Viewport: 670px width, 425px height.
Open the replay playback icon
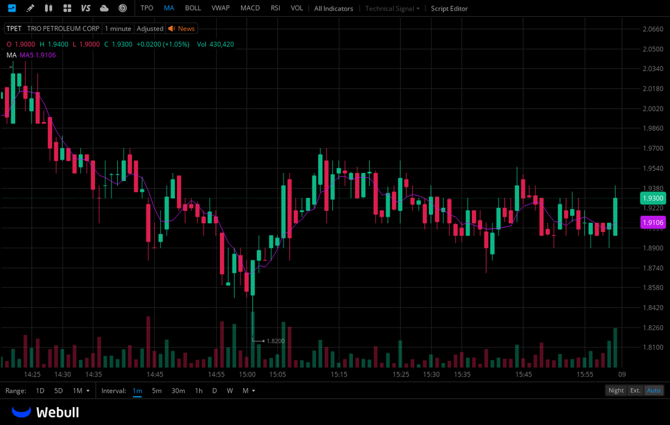point(123,8)
